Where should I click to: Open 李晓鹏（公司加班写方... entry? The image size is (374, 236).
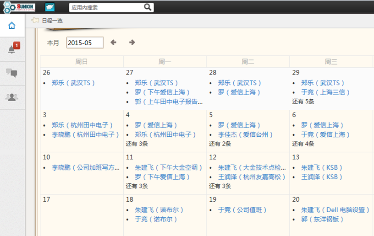click(x=86, y=167)
